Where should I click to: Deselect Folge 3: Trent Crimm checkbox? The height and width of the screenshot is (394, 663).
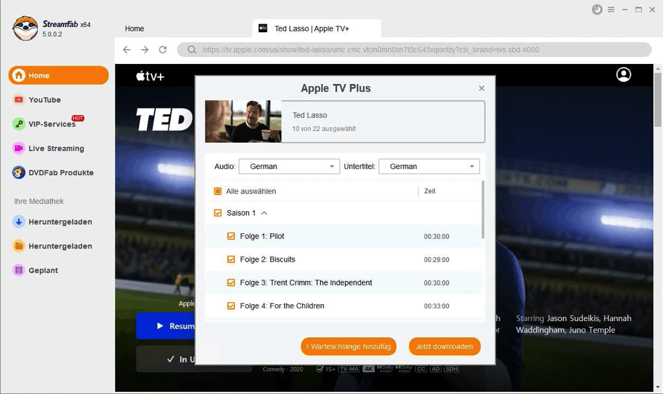coord(231,283)
